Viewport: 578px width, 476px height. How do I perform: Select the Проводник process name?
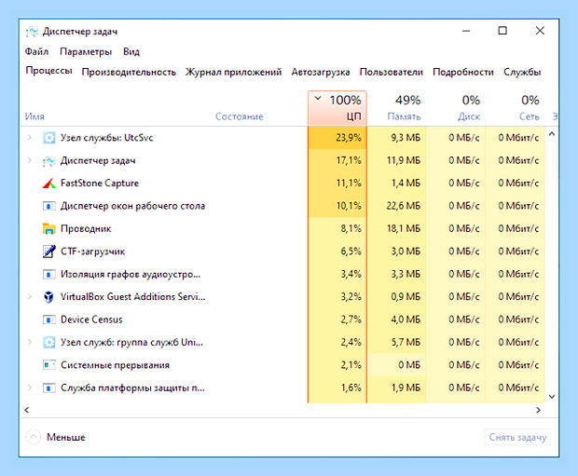click(x=86, y=229)
